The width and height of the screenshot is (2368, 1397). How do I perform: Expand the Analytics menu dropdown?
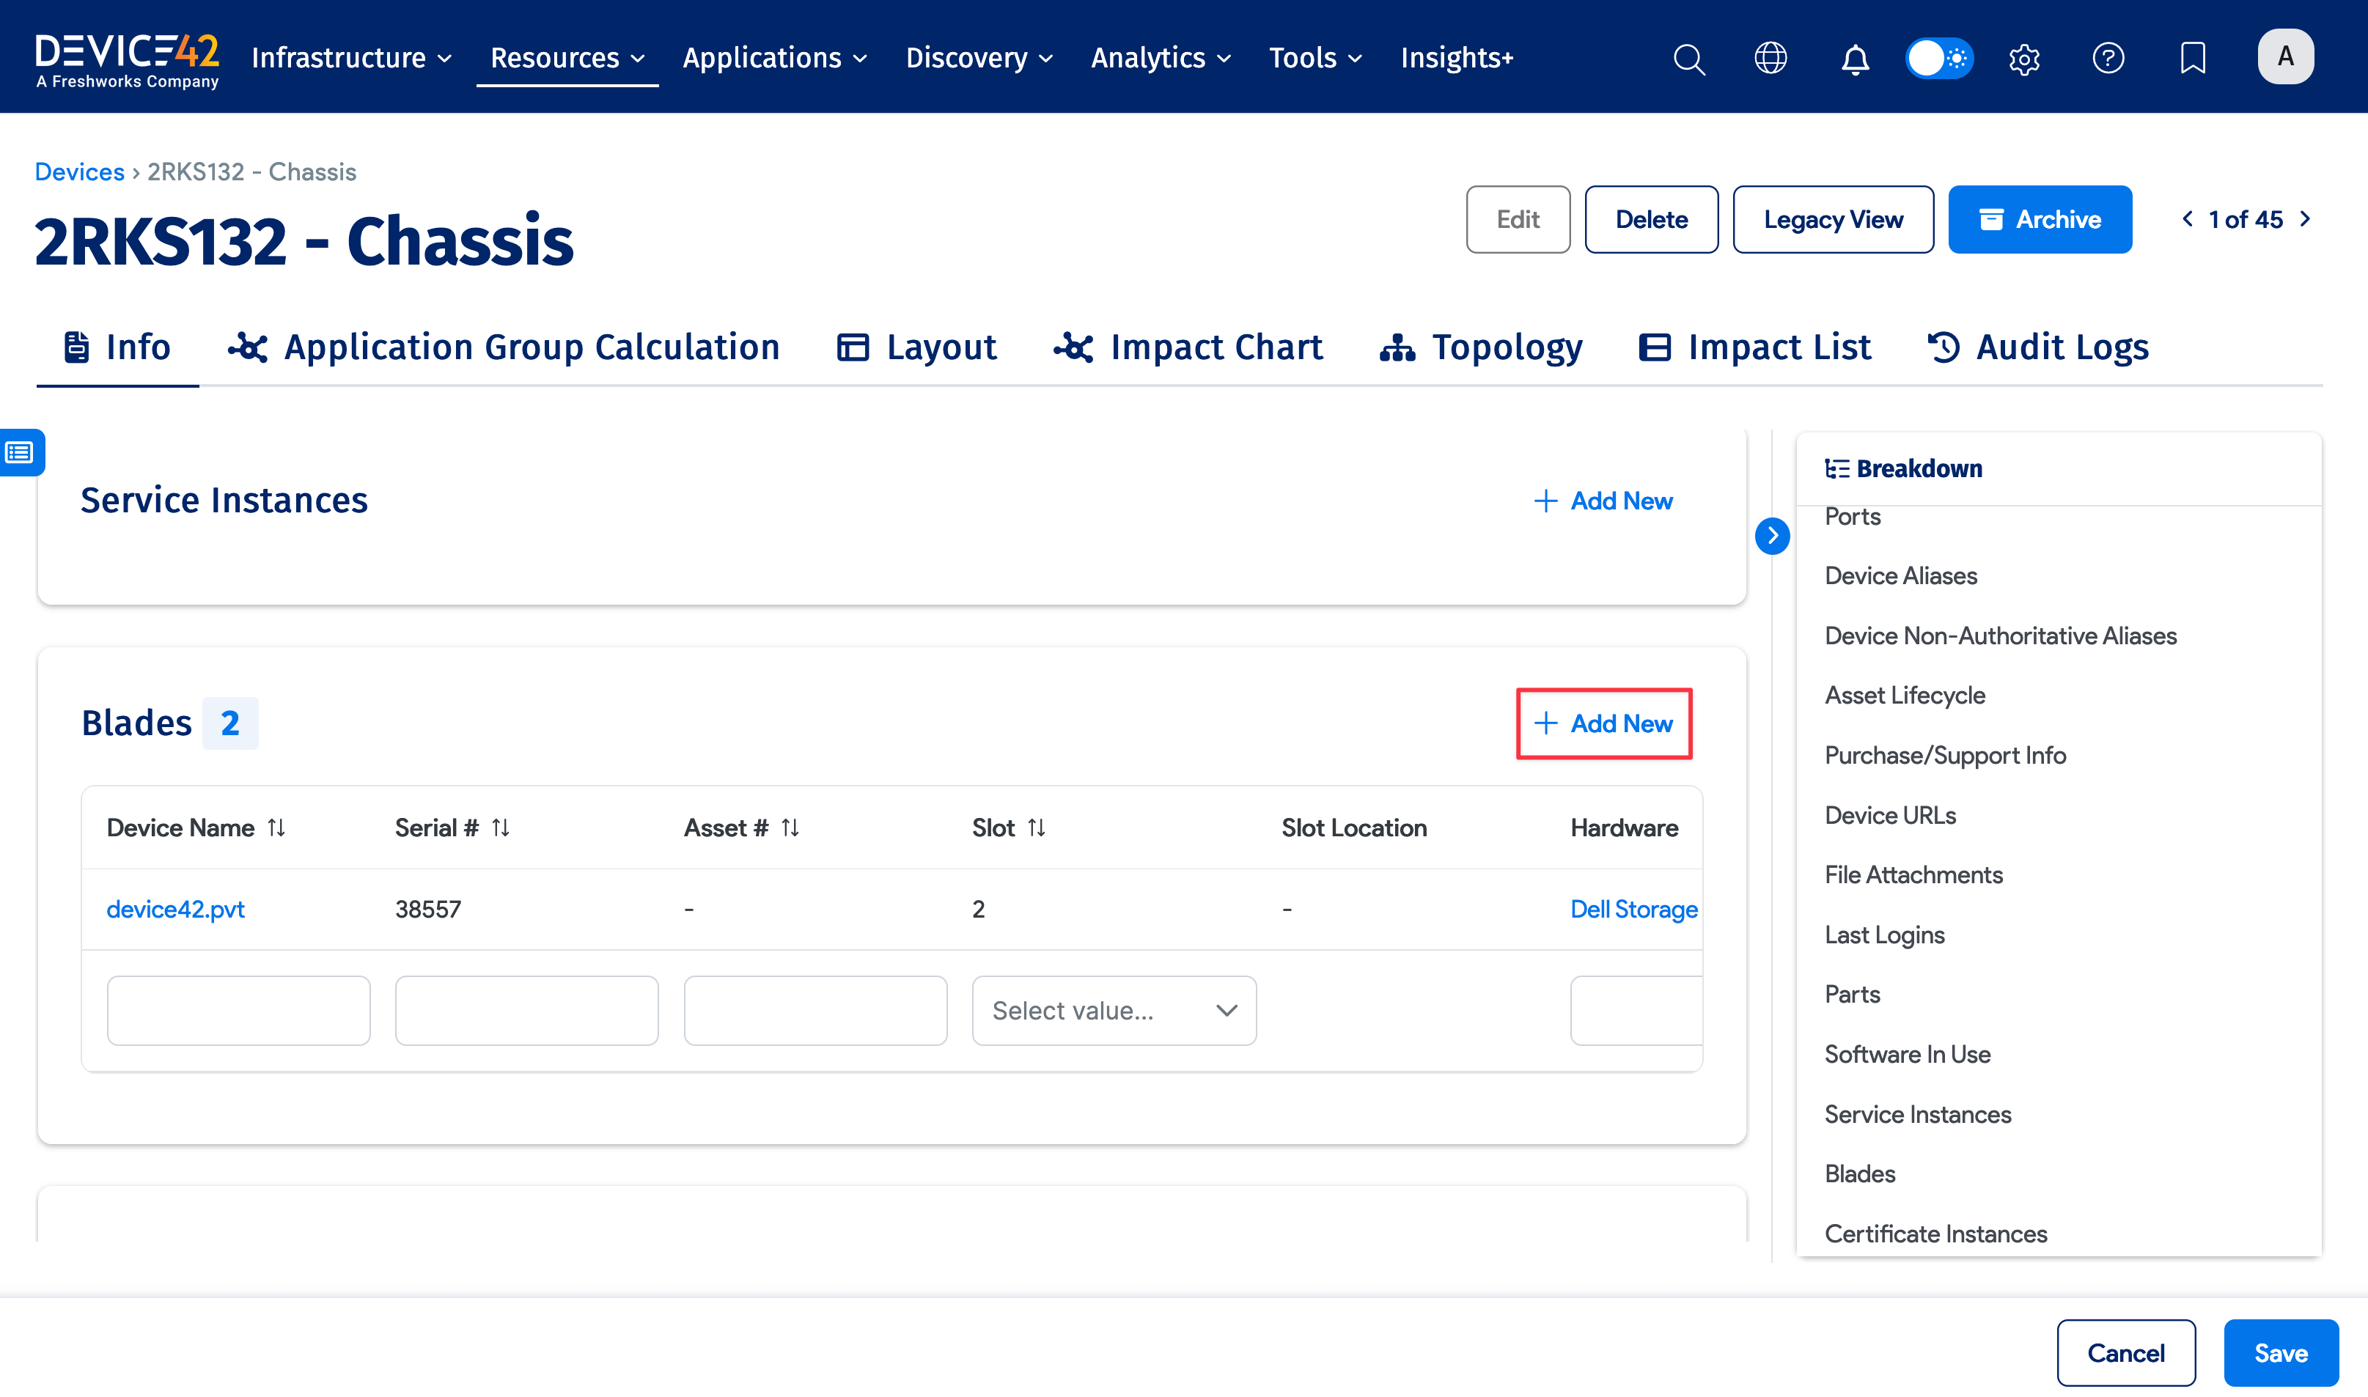point(1160,59)
